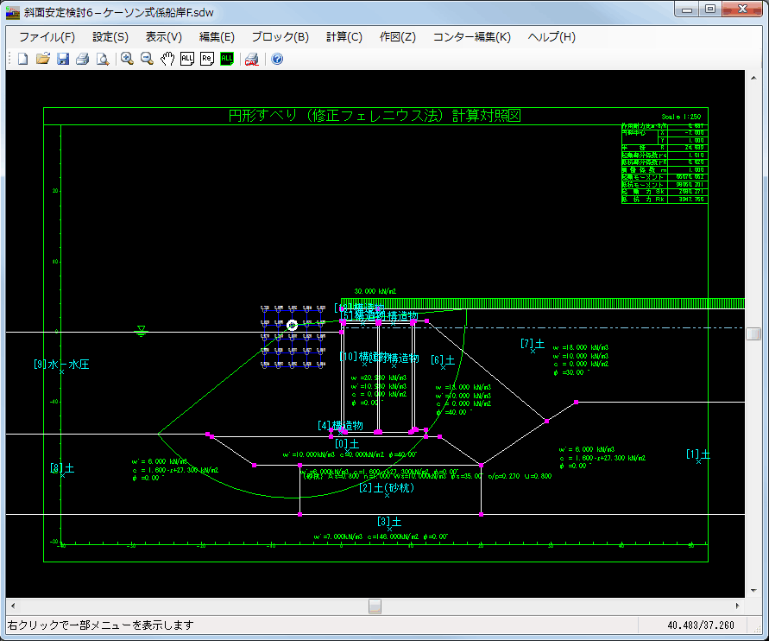Screen dimensions: 769x641
Task: Click the white slip circle center marker
Action: [292, 325]
